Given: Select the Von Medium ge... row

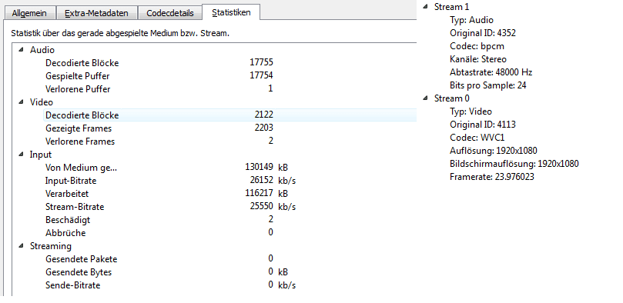Looking at the screenshot, I should (x=229, y=168).
